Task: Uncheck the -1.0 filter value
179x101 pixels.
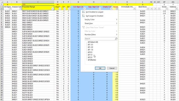Action: [x=89, y=50]
